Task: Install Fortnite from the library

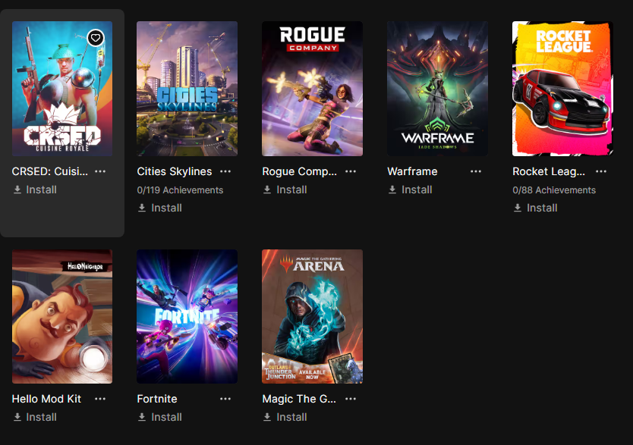Action: (160, 417)
